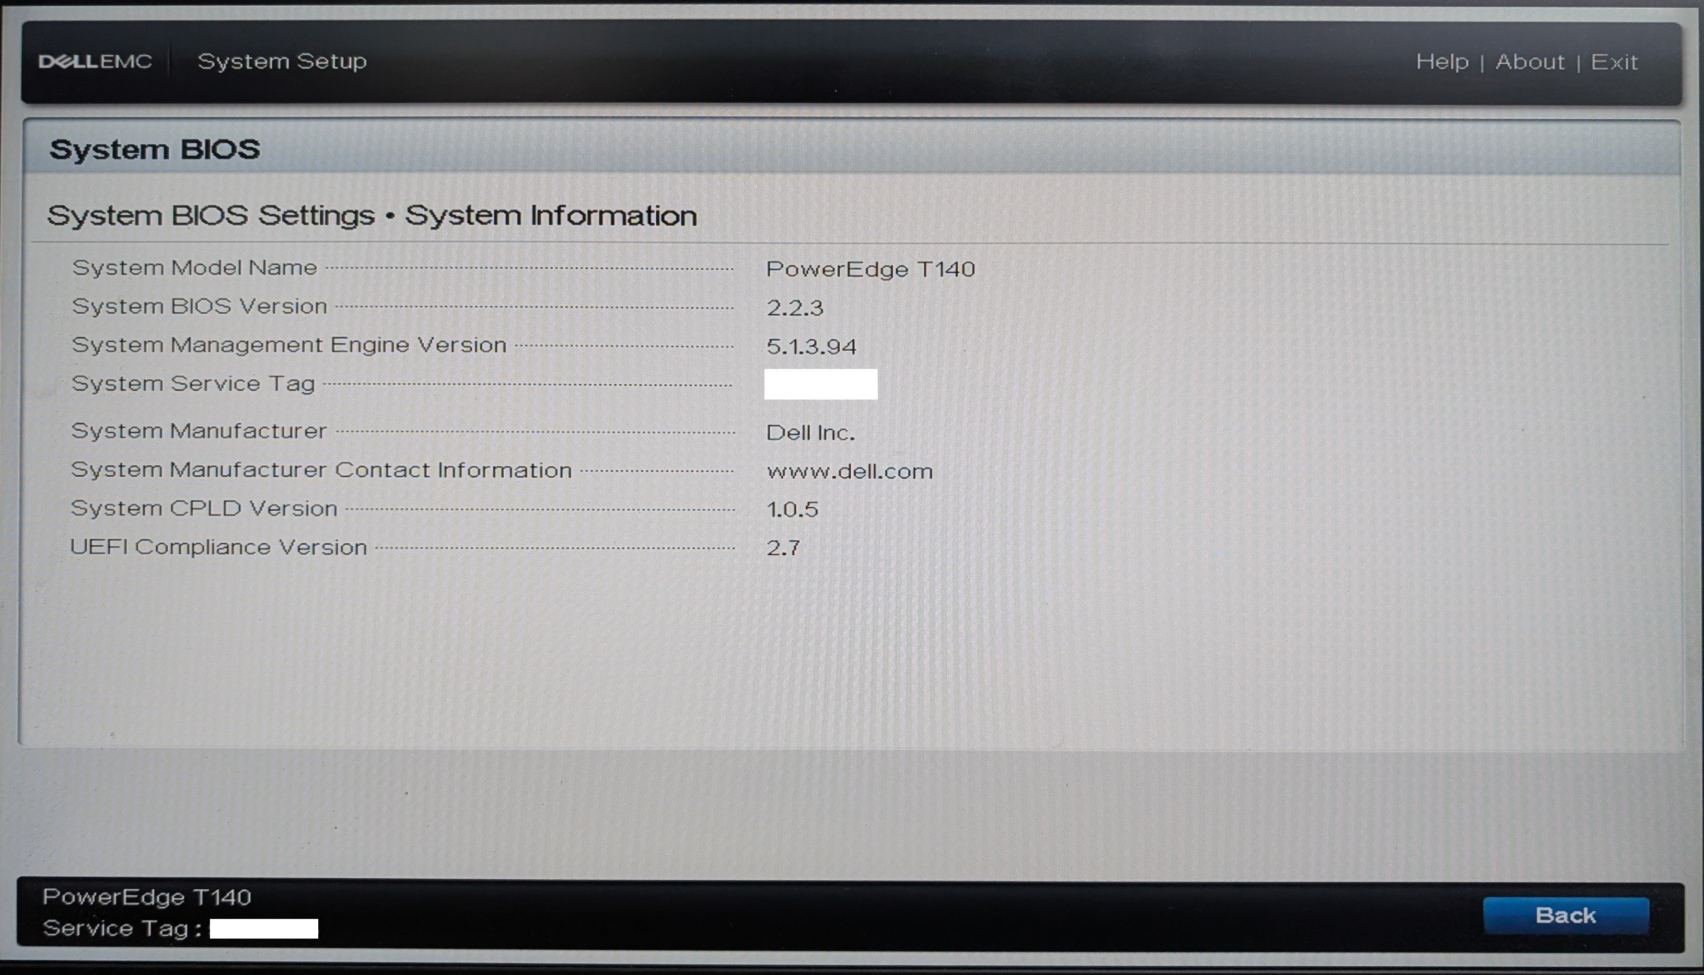Click the Dell EMC logo
Screen dimensions: 1704x975
click(x=95, y=62)
